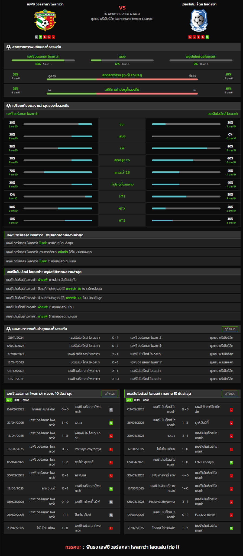Click the 08/11/2024 head-to-head match row

coord(122,338)
